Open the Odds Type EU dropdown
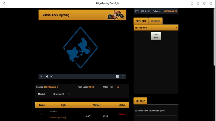 tap(121, 87)
